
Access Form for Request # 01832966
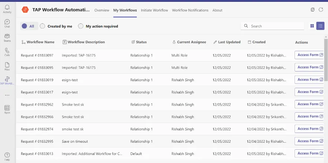click(309, 117)
